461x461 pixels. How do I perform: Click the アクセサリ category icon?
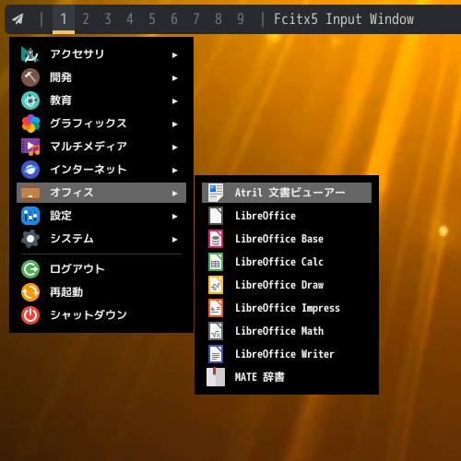click(30, 54)
